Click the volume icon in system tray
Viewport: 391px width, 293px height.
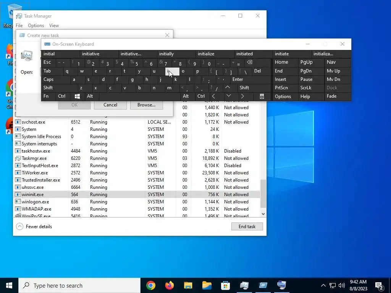(x=342, y=285)
